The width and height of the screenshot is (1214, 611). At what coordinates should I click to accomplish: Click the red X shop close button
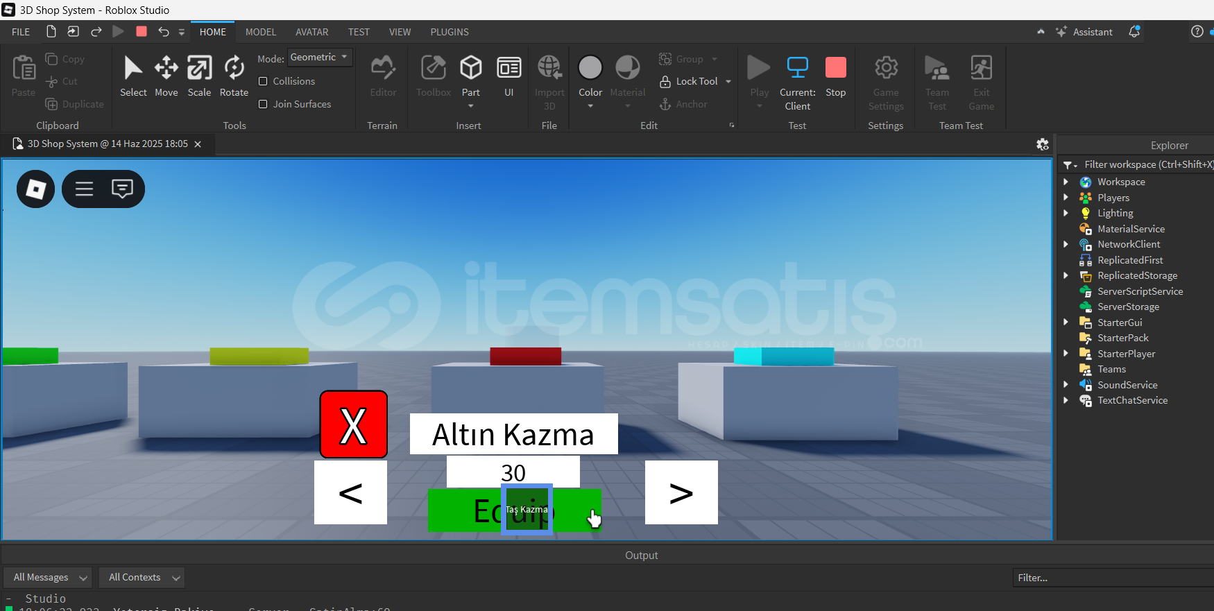pyautogui.click(x=354, y=424)
